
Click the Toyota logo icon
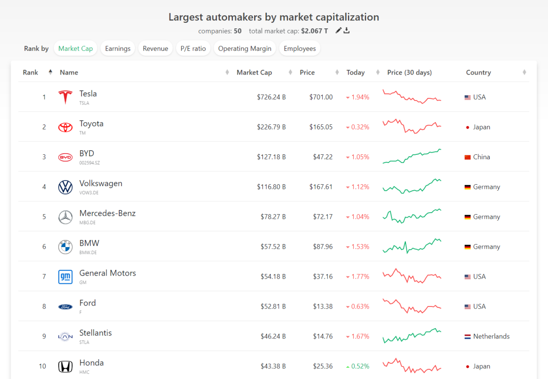[x=65, y=127]
